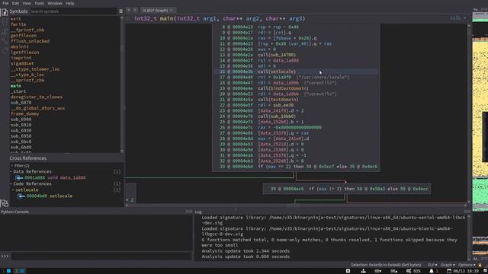The image size is (488, 274).
Task: Switch to workspace 1 on taskbar
Action: tap(7, 271)
